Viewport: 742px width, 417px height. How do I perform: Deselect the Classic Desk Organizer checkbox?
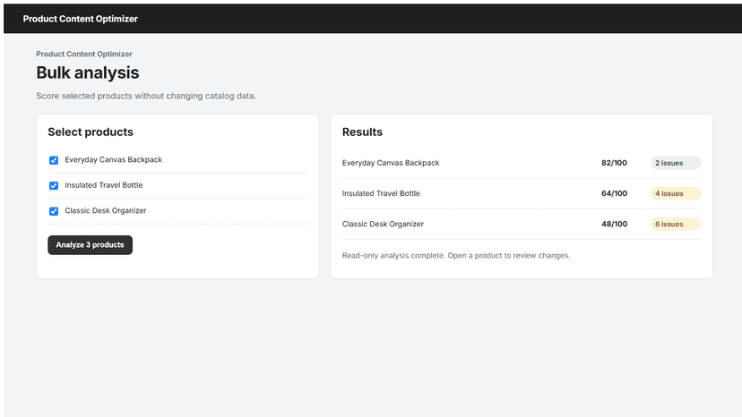54,211
